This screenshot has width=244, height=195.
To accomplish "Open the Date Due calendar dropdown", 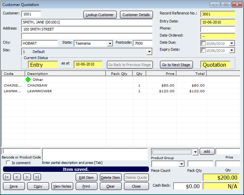I will (232, 43).
